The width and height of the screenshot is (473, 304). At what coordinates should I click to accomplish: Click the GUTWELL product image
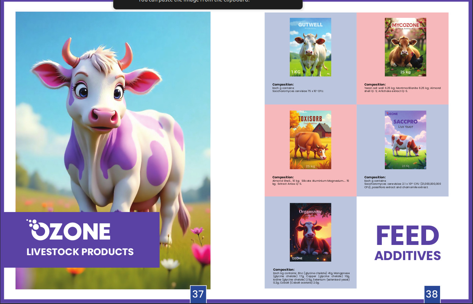(x=310, y=47)
